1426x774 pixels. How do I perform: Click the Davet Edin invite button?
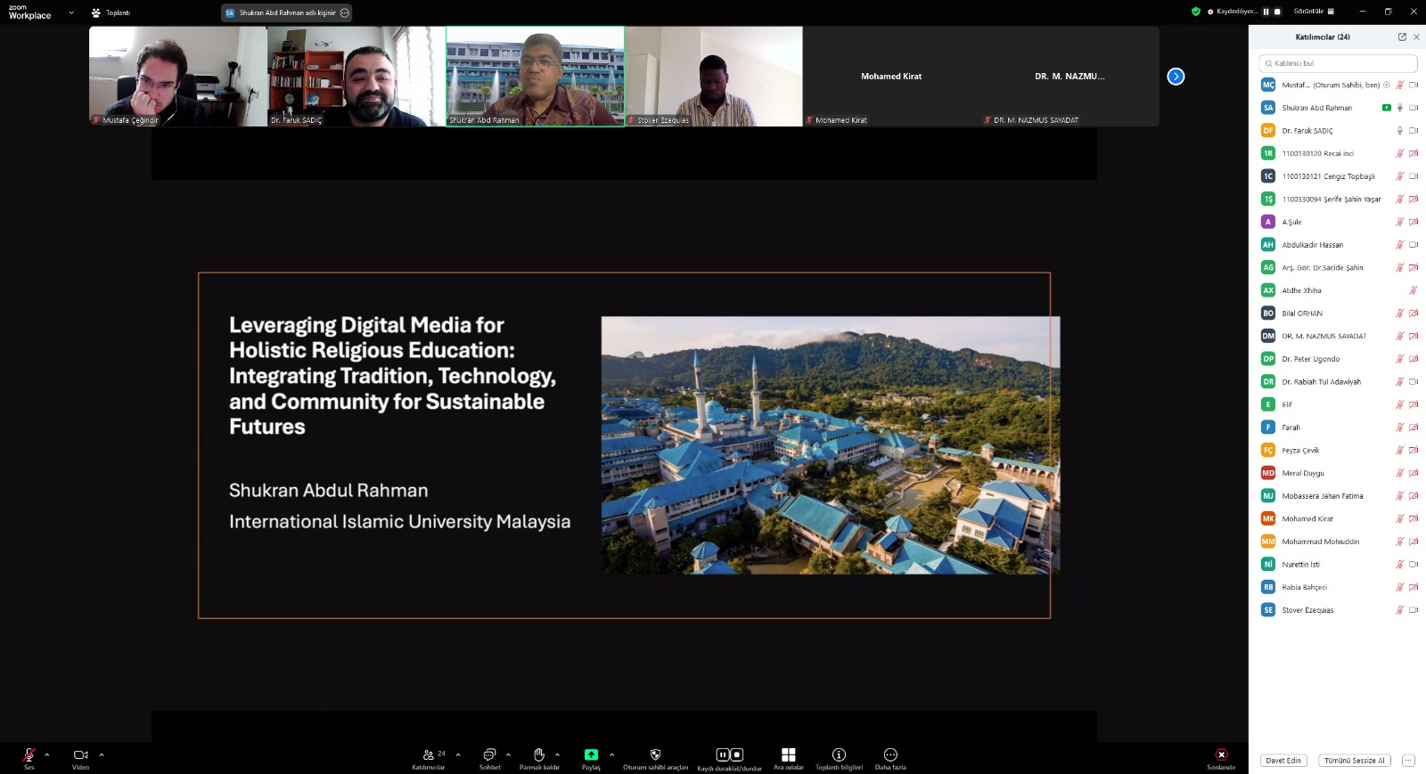1283,761
